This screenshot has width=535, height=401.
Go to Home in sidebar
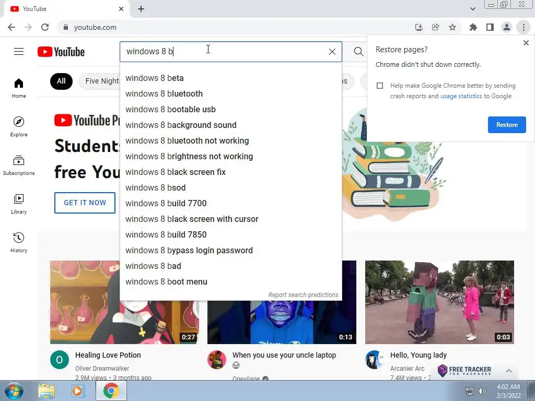(19, 88)
